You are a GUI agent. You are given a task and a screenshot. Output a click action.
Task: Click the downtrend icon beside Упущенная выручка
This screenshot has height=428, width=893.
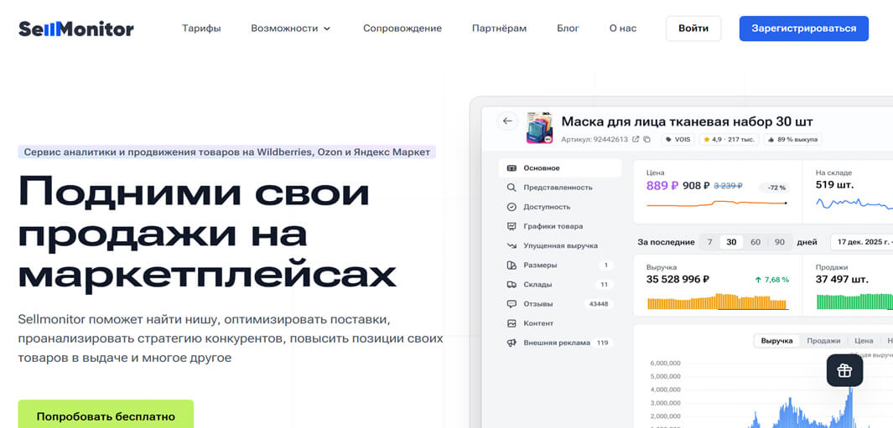(511, 245)
